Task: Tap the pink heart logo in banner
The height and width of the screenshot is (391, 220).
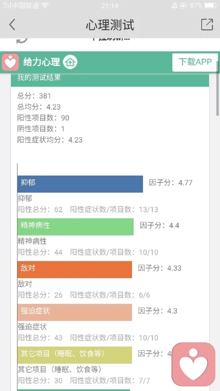Action: (10, 62)
